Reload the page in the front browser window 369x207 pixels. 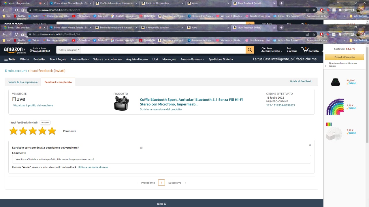tap(16, 34)
